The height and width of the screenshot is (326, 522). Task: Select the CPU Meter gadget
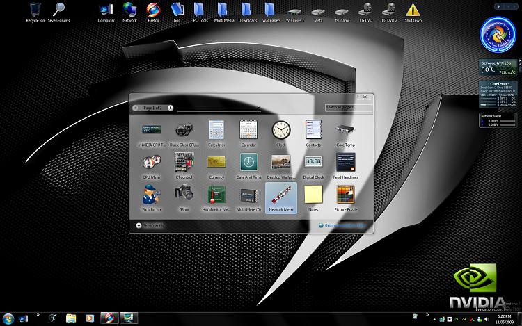152,166
